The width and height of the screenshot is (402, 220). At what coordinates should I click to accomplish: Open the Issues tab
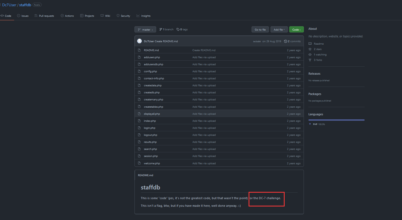click(x=23, y=16)
